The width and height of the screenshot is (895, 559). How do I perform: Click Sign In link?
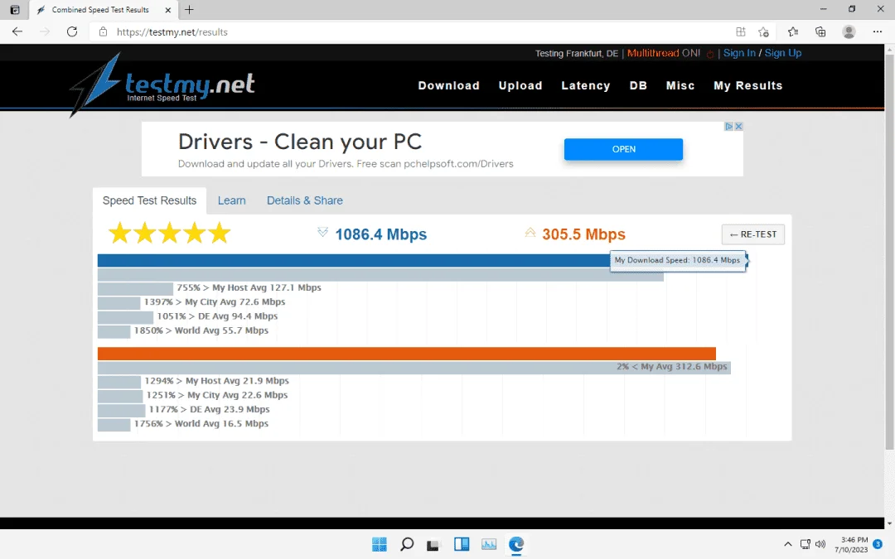point(739,53)
